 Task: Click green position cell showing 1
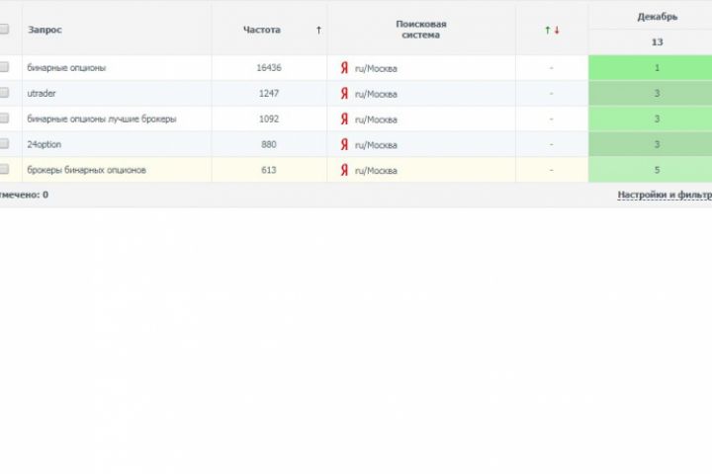(x=651, y=68)
